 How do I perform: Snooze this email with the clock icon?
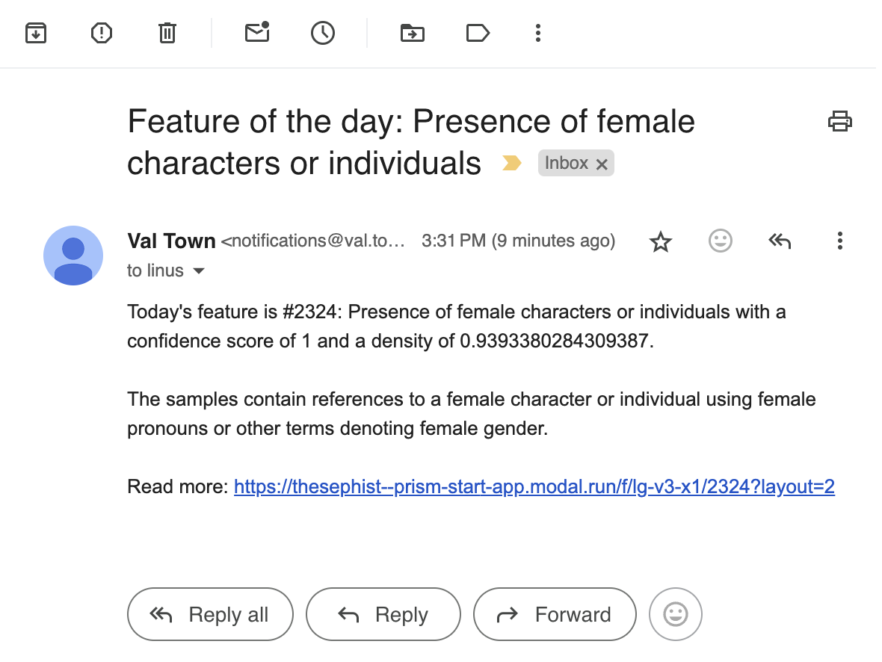pos(322,33)
